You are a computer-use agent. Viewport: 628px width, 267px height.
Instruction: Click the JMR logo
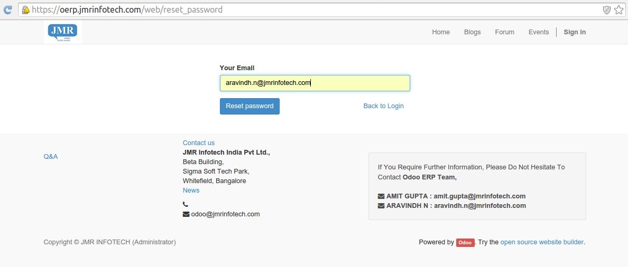tap(62, 32)
